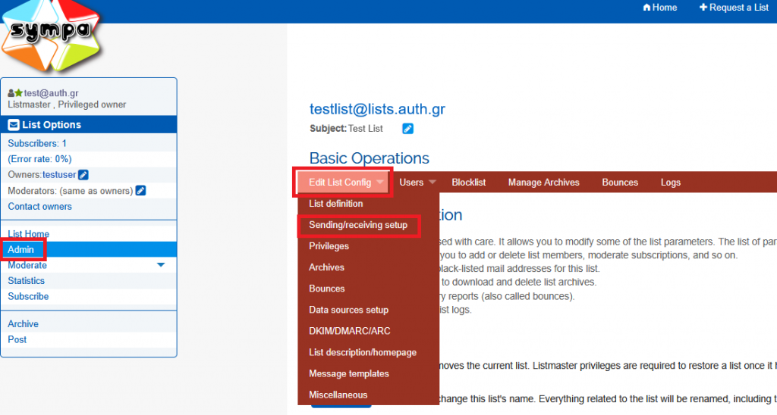Open the Logs tab

coord(670,183)
